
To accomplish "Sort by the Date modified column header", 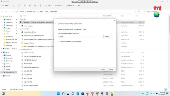I will click(x=107, y=16).
